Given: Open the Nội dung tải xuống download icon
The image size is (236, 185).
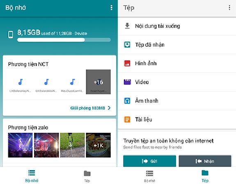Looking at the screenshot, I should [x=127, y=26].
